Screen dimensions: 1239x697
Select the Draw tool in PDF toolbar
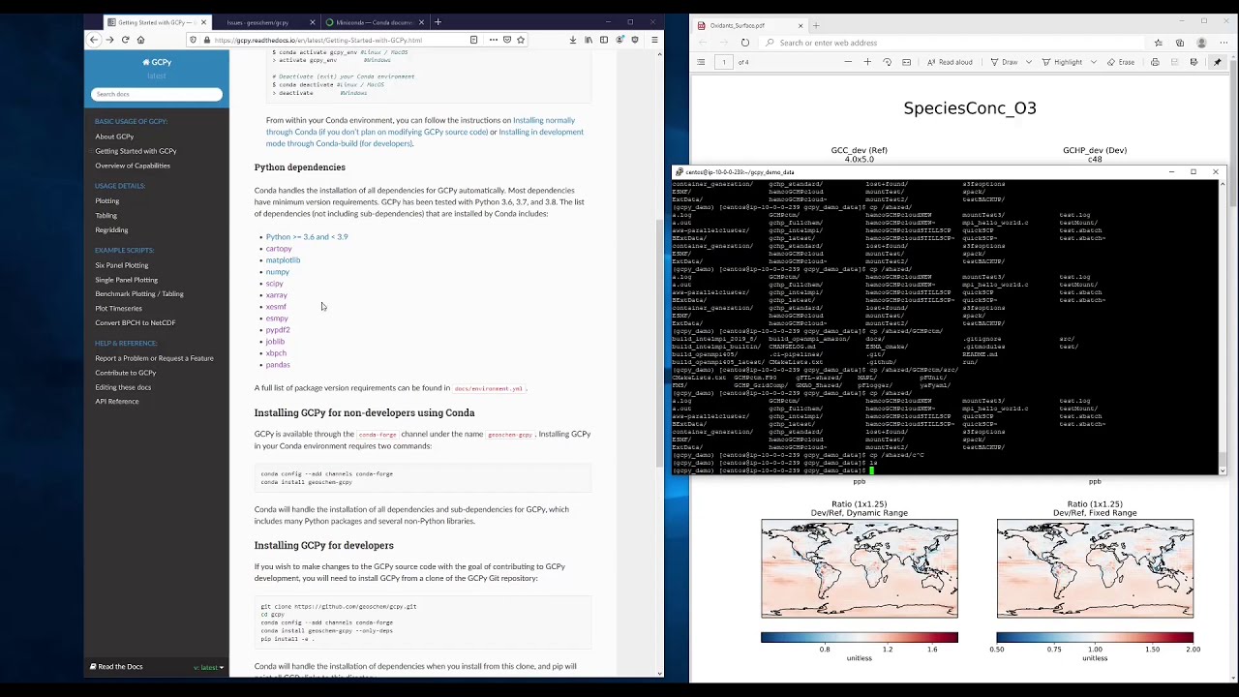tap(1004, 62)
